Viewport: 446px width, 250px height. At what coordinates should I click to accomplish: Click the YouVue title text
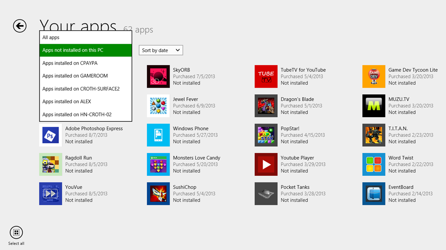[x=74, y=187]
